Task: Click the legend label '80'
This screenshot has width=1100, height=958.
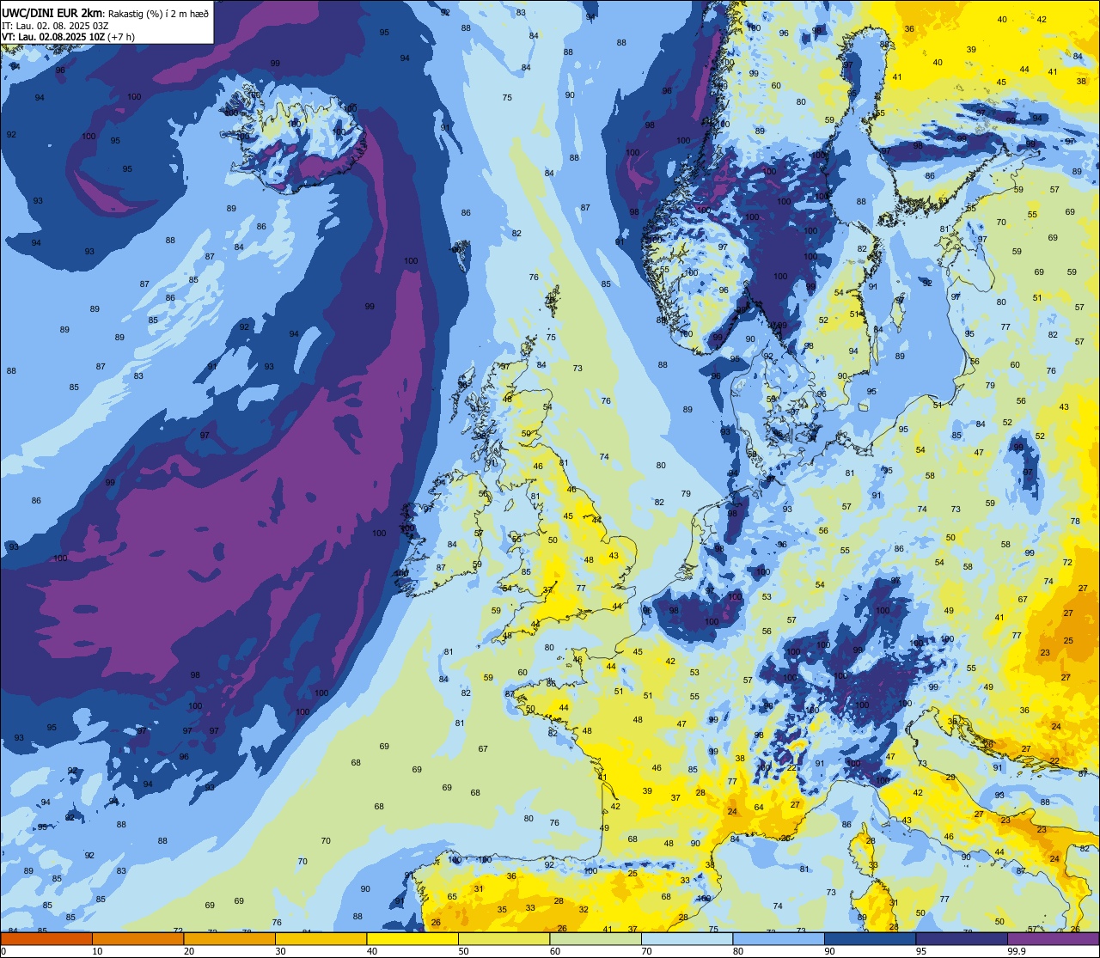Action: tap(738, 951)
